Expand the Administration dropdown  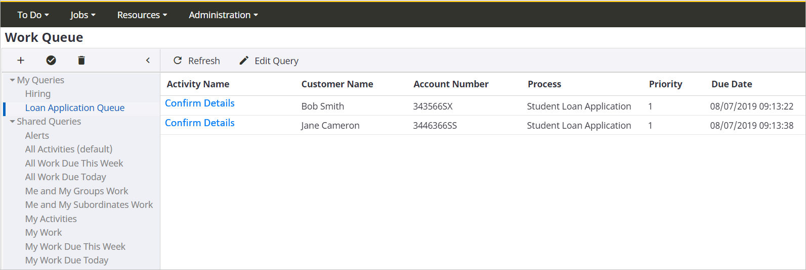[223, 15]
